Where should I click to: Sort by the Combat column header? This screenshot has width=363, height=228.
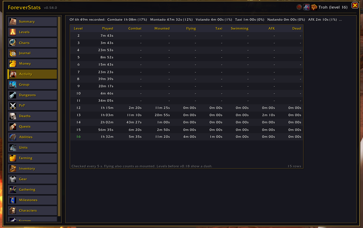coord(135,29)
